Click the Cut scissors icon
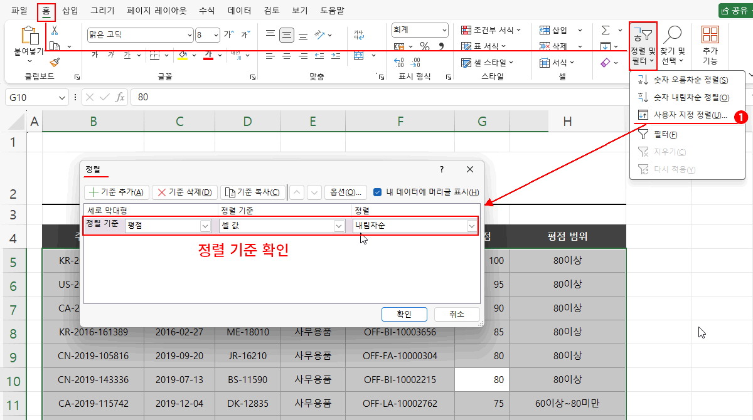The image size is (753, 420). coord(55,29)
